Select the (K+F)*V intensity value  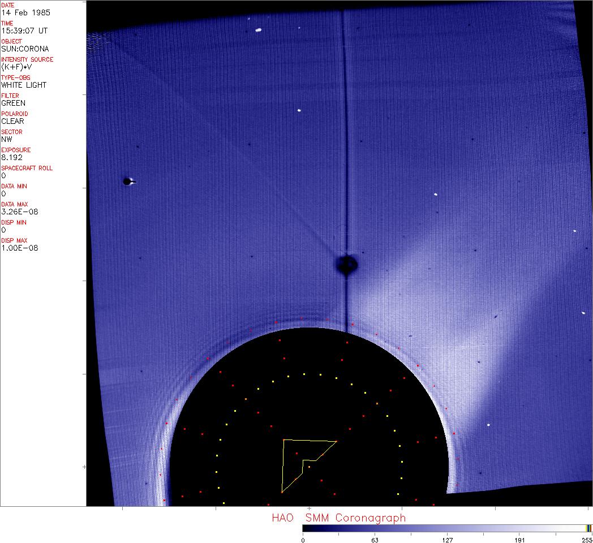(16, 67)
